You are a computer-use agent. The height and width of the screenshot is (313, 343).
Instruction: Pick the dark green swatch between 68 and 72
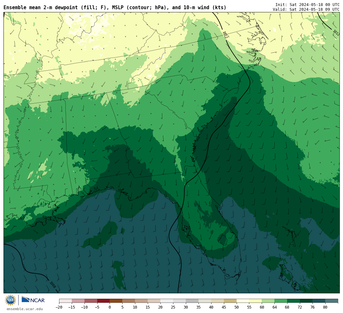pos(293,301)
